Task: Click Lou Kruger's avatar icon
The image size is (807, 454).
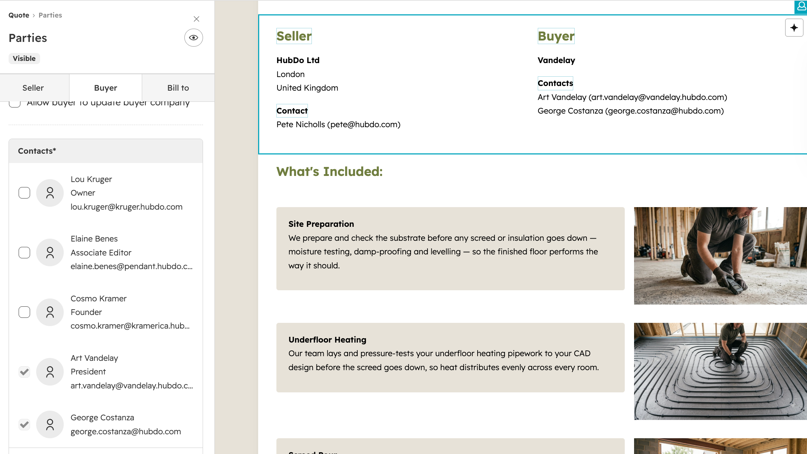Action: pyautogui.click(x=50, y=193)
